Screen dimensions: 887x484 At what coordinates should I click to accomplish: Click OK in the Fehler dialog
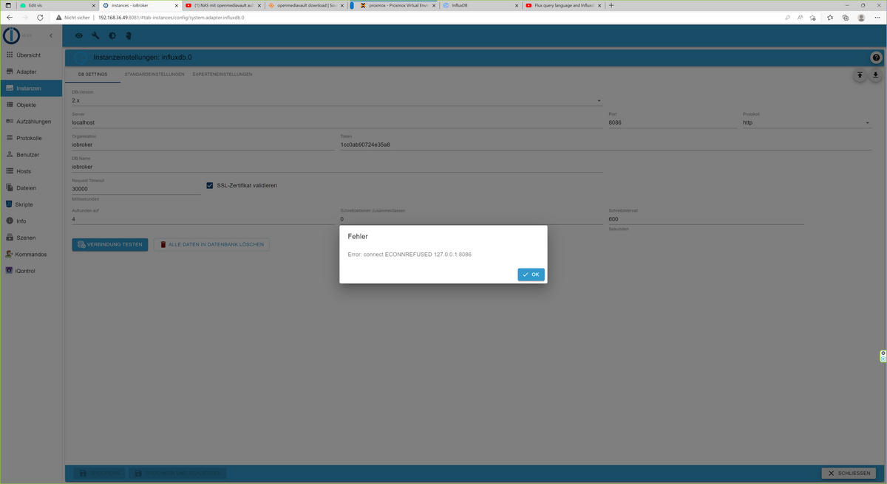pos(531,274)
